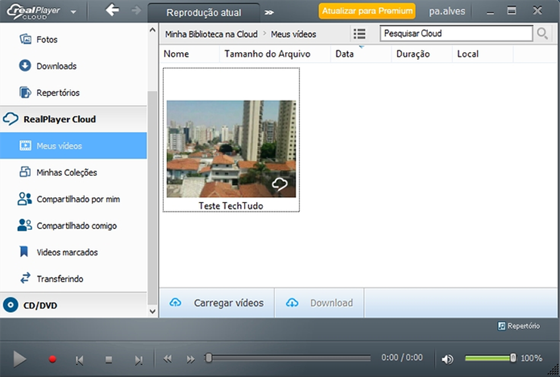The width and height of the screenshot is (560, 377).
Task: Skip to the next track
Action: [x=138, y=359]
